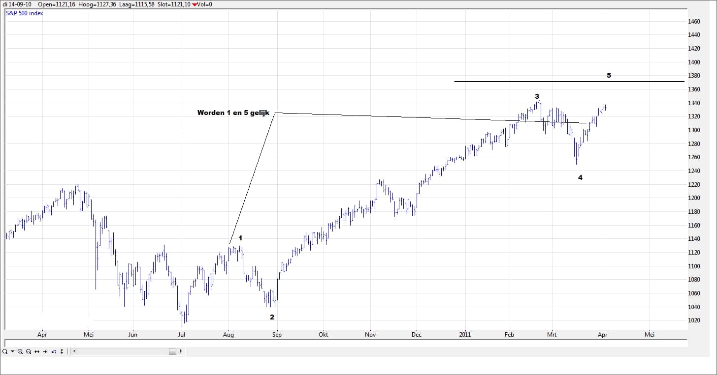Click the horizontal double-arrow fit-width icon
Screen dimensions: 717x375
click(x=37, y=351)
